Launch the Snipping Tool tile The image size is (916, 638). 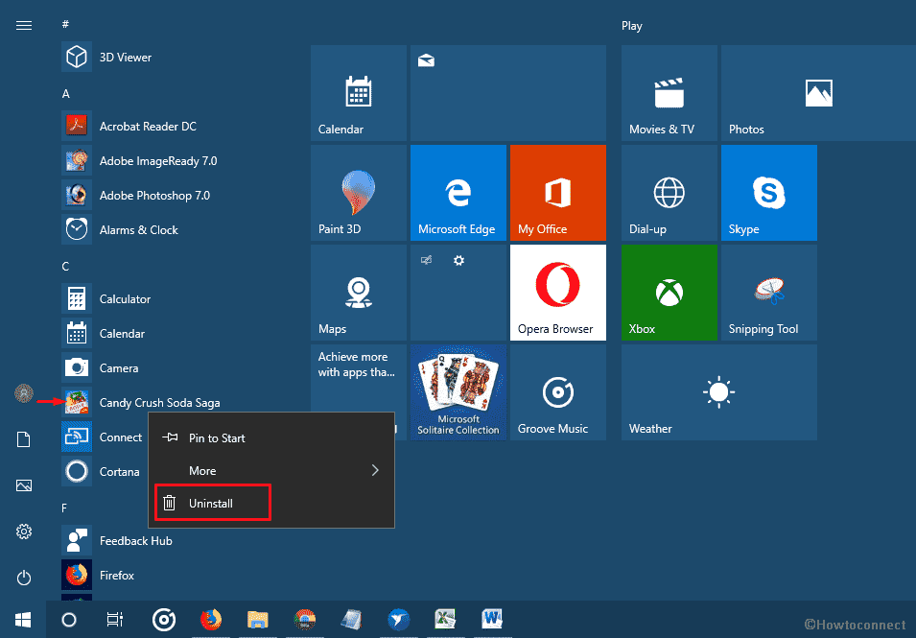[x=769, y=293]
